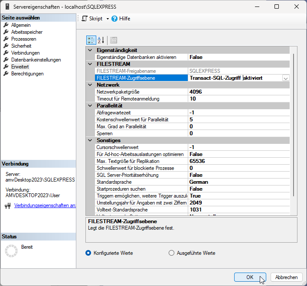
Task: Click the wrench icon beside Verbindungen
Action: (6, 53)
